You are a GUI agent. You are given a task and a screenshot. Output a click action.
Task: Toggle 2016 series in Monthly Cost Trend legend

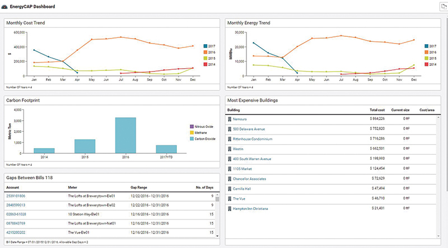pos(209,52)
